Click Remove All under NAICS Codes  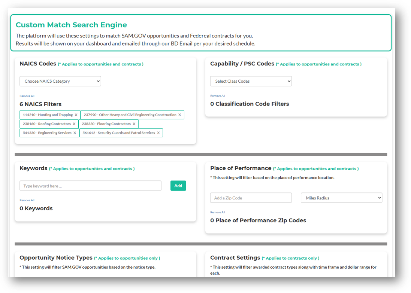27,96
